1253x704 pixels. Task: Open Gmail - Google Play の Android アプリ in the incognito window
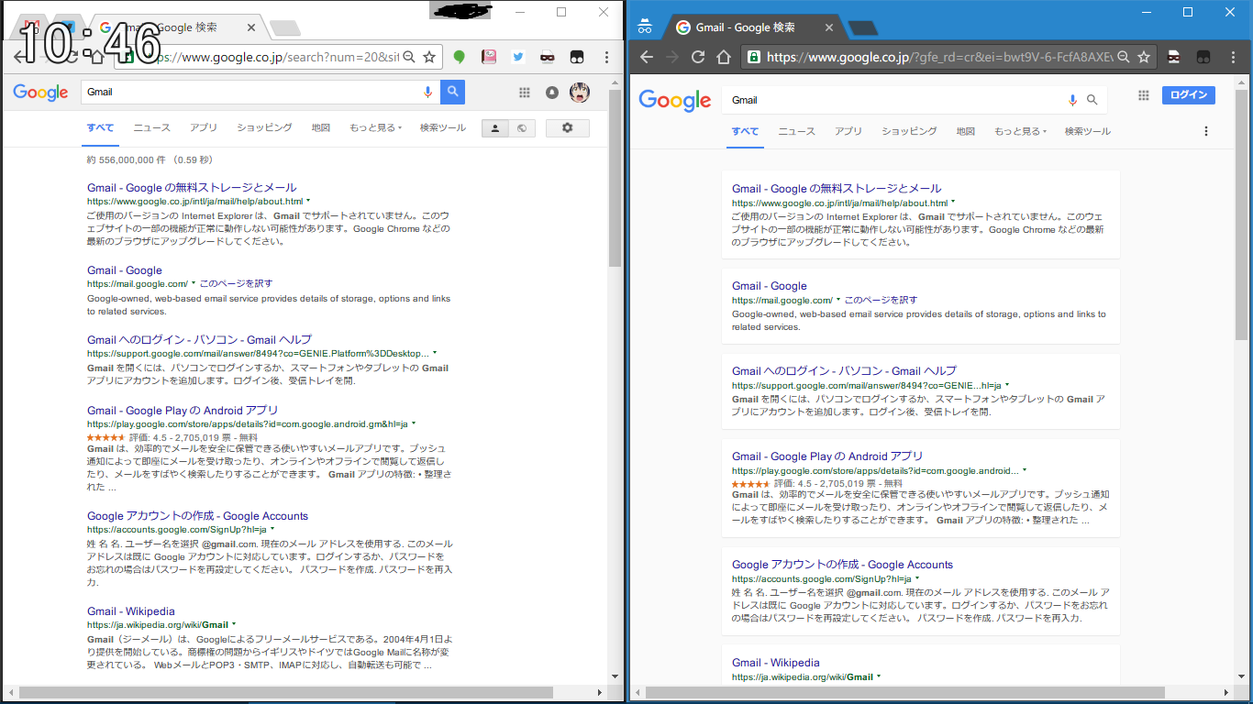827,456
